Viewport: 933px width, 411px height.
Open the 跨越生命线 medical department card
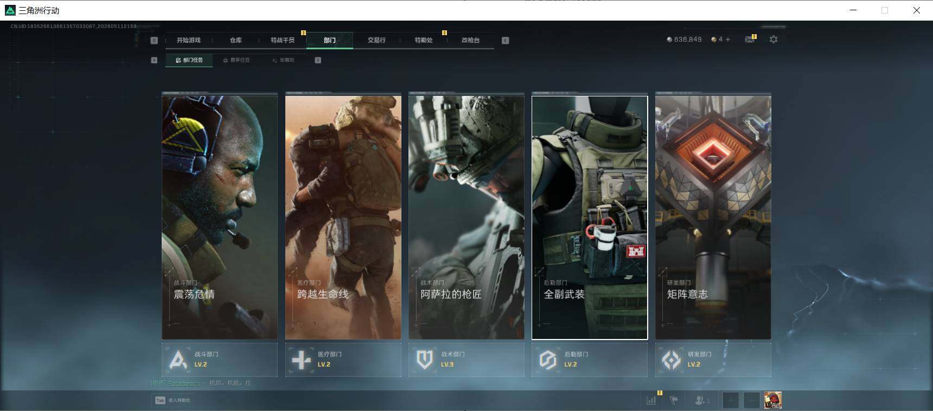tap(343, 217)
